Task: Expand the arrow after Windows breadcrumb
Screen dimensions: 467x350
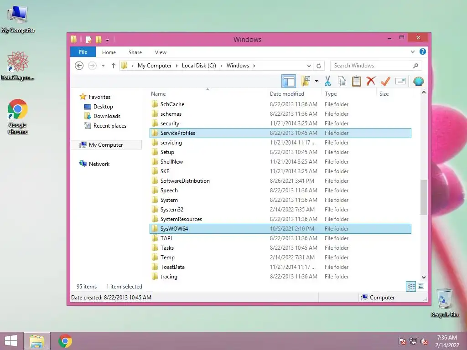Action: pos(254,66)
